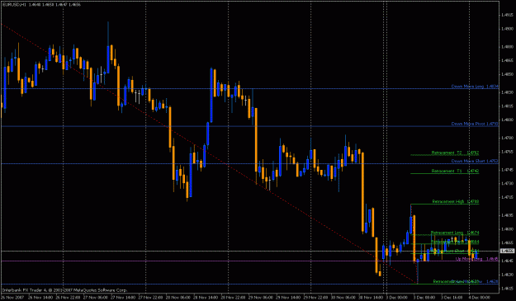This screenshot has width=516, height=301.
Task: Click the EURUSD,H1 chart title text
Action: pyautogui.click(x=42, y=5)
